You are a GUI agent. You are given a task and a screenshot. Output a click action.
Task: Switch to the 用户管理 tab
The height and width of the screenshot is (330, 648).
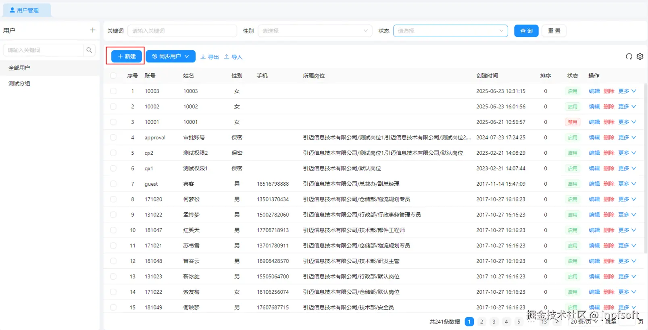(x=27, y=10)
